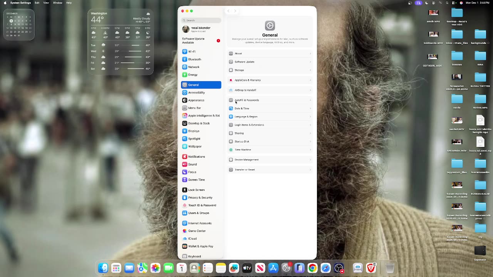493x277 pixels.
Task: Click the Washington weather widget
Action: (x=121, y=42)
